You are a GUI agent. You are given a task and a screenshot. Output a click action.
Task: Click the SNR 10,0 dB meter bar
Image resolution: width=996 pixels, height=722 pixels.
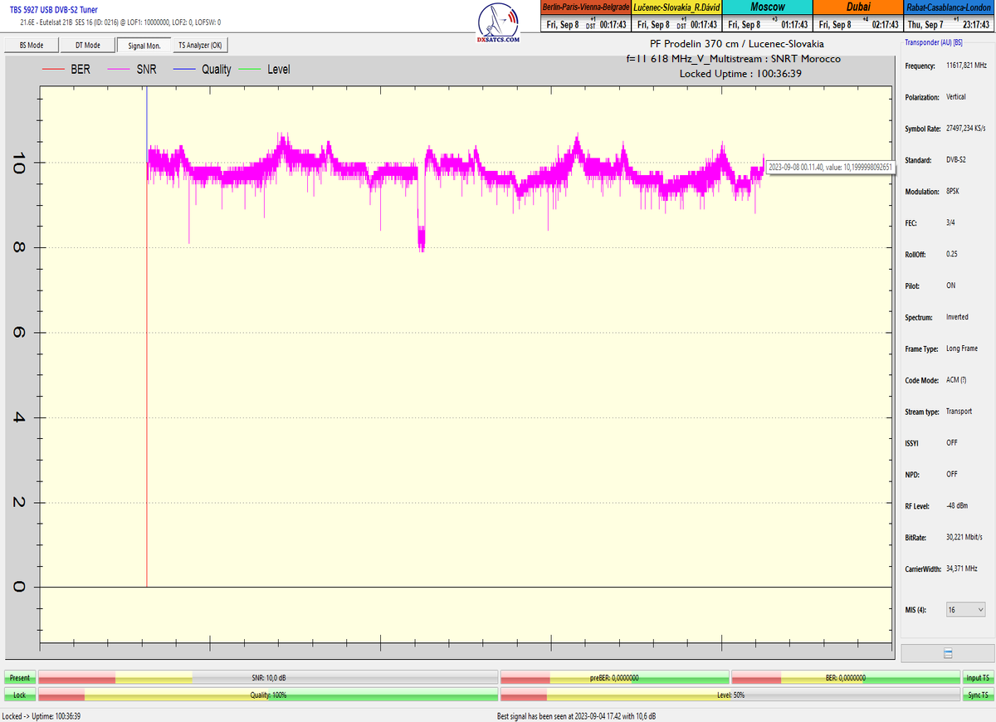(x=268, y=678)
